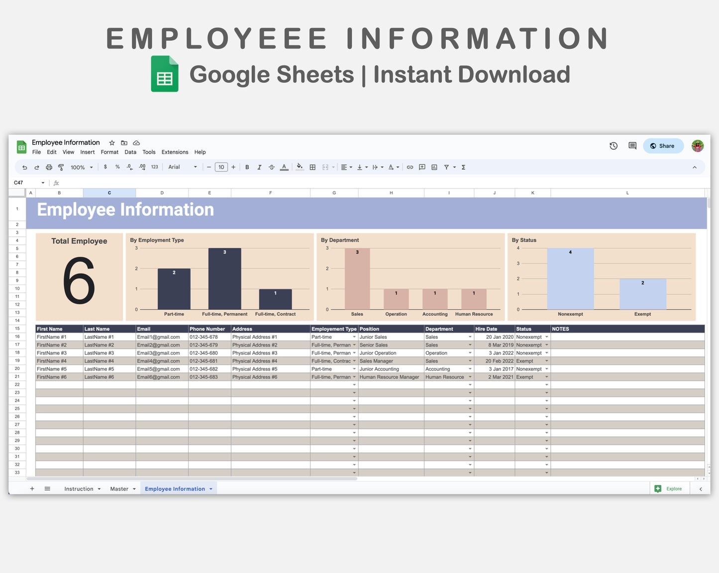Toggle the comments panel icon
Viewport: 719px width, 573px height.
632,146
